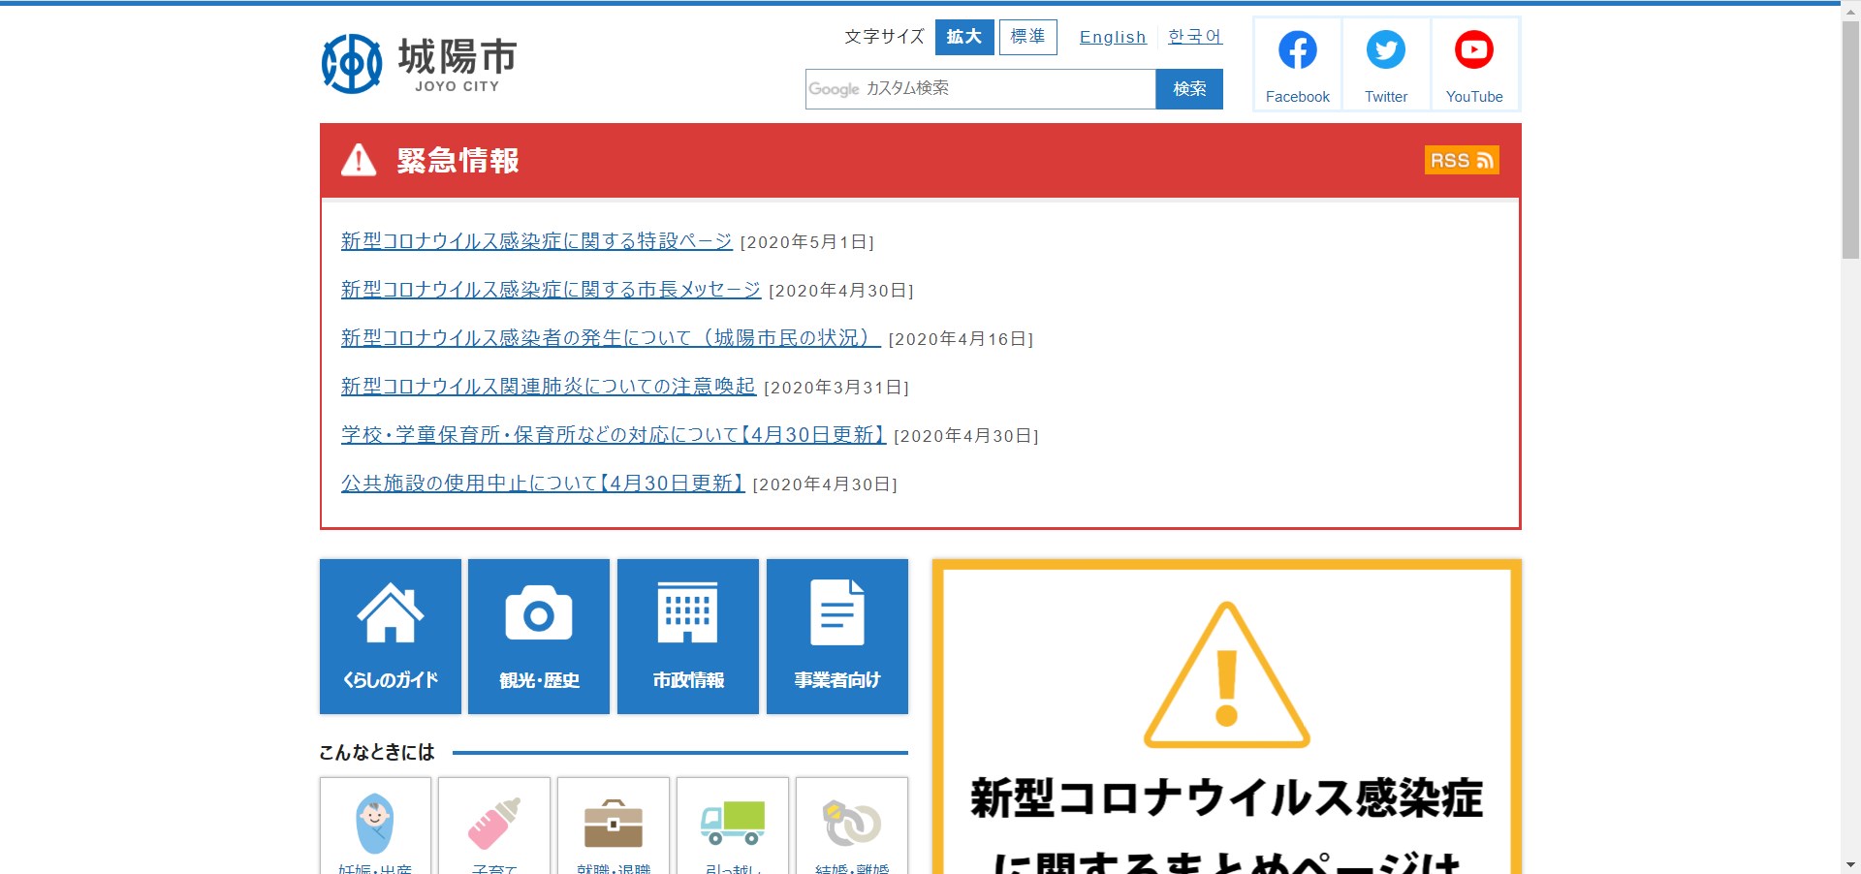Image resolution: width=1861 pixels, height=874 pixels.
Task: Switch language to Korean 한국어
Action: [1195, 37]
